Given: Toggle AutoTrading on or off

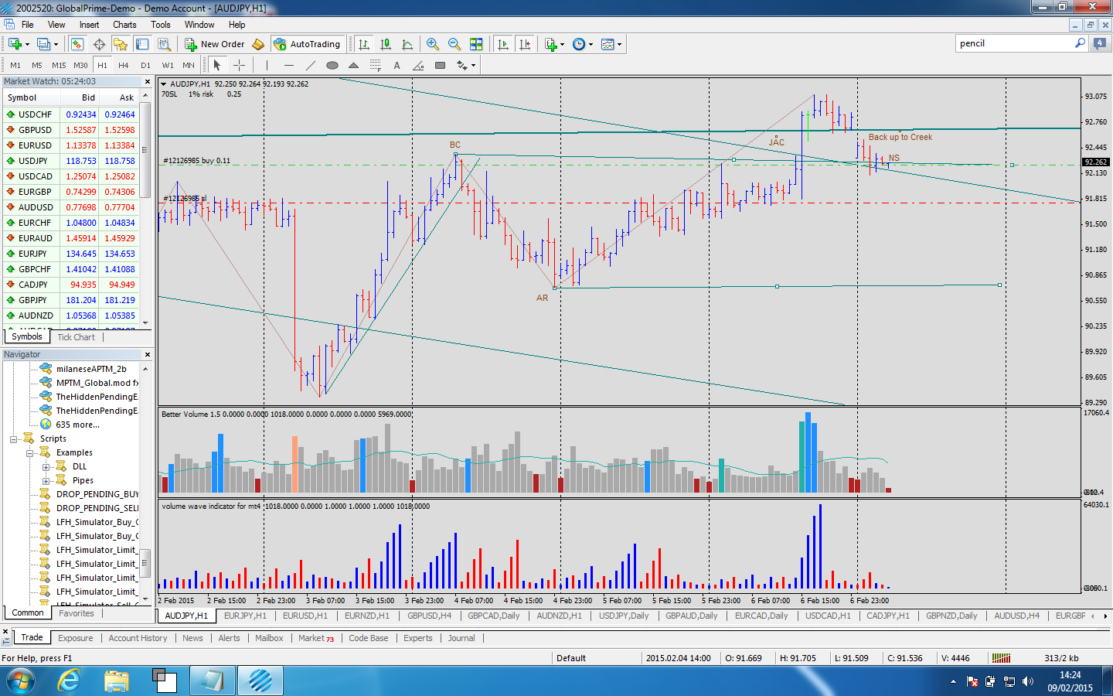Looking at the screenshot, I should (307, 44).
